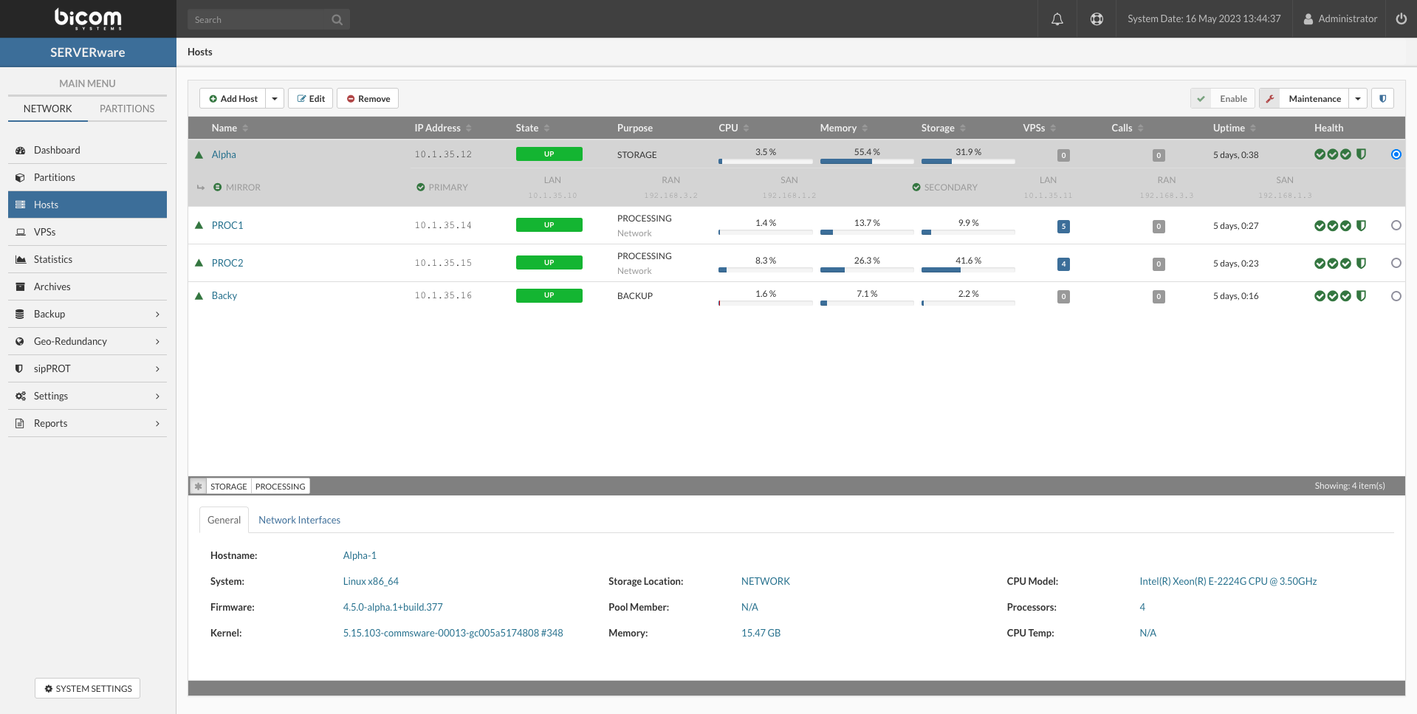This screenshot has width=1417, height=714.
Task: Click the search magnifier icon
Action: 337,20
